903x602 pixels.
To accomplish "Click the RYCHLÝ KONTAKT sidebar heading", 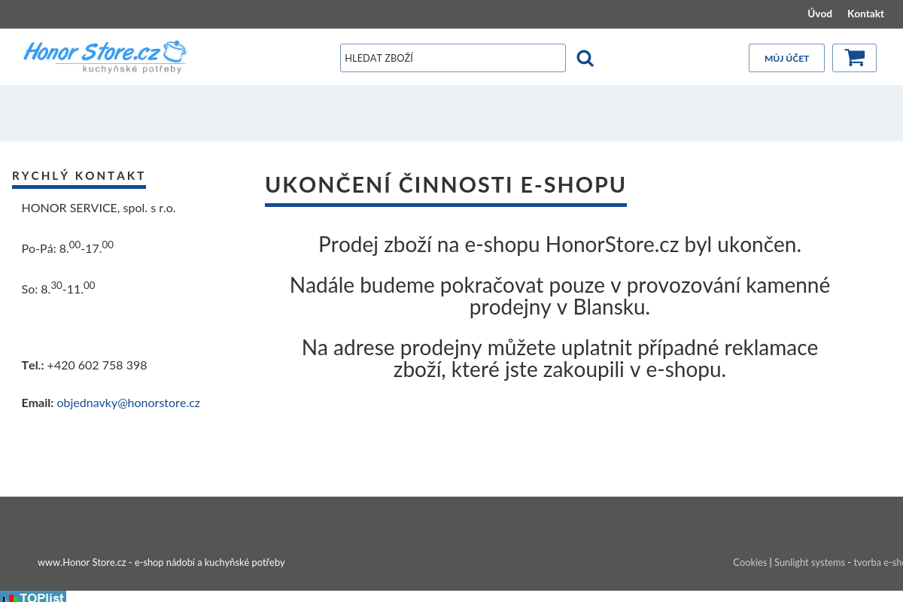I will point(79,175).
